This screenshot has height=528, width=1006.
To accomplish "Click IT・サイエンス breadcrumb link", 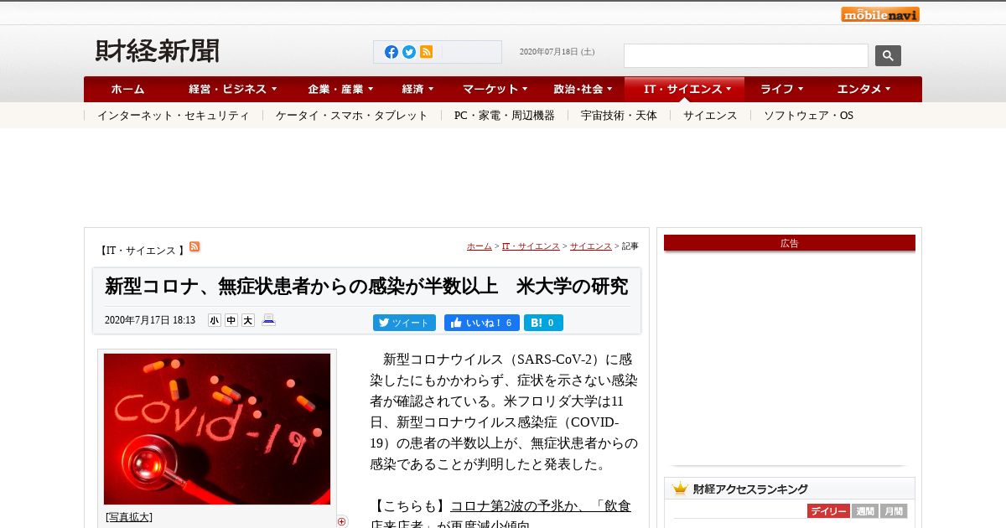I will (x=531, y=246).
